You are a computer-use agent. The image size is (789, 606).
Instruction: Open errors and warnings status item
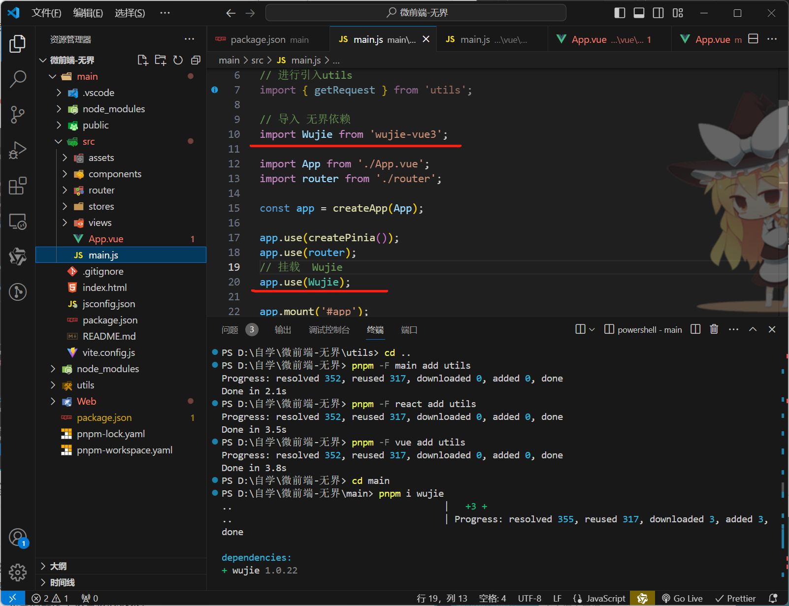pos(50,598)
